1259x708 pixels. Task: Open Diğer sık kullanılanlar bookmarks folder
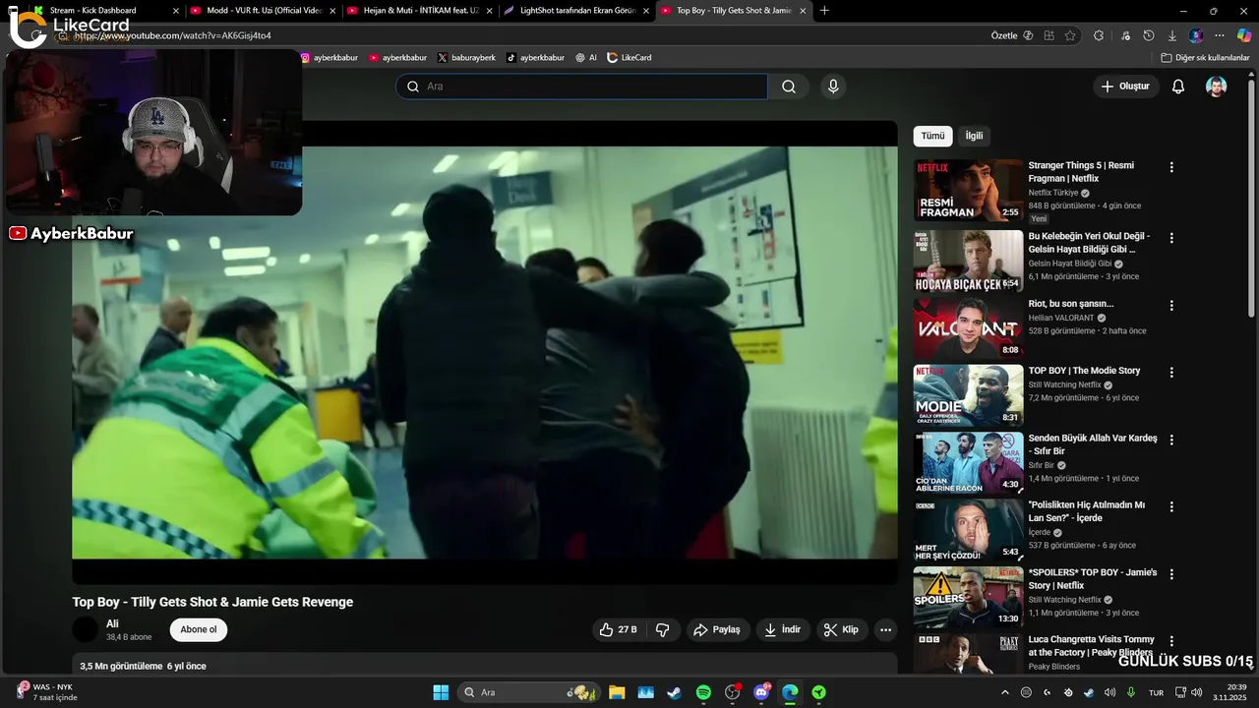(x=1205, y=58)
